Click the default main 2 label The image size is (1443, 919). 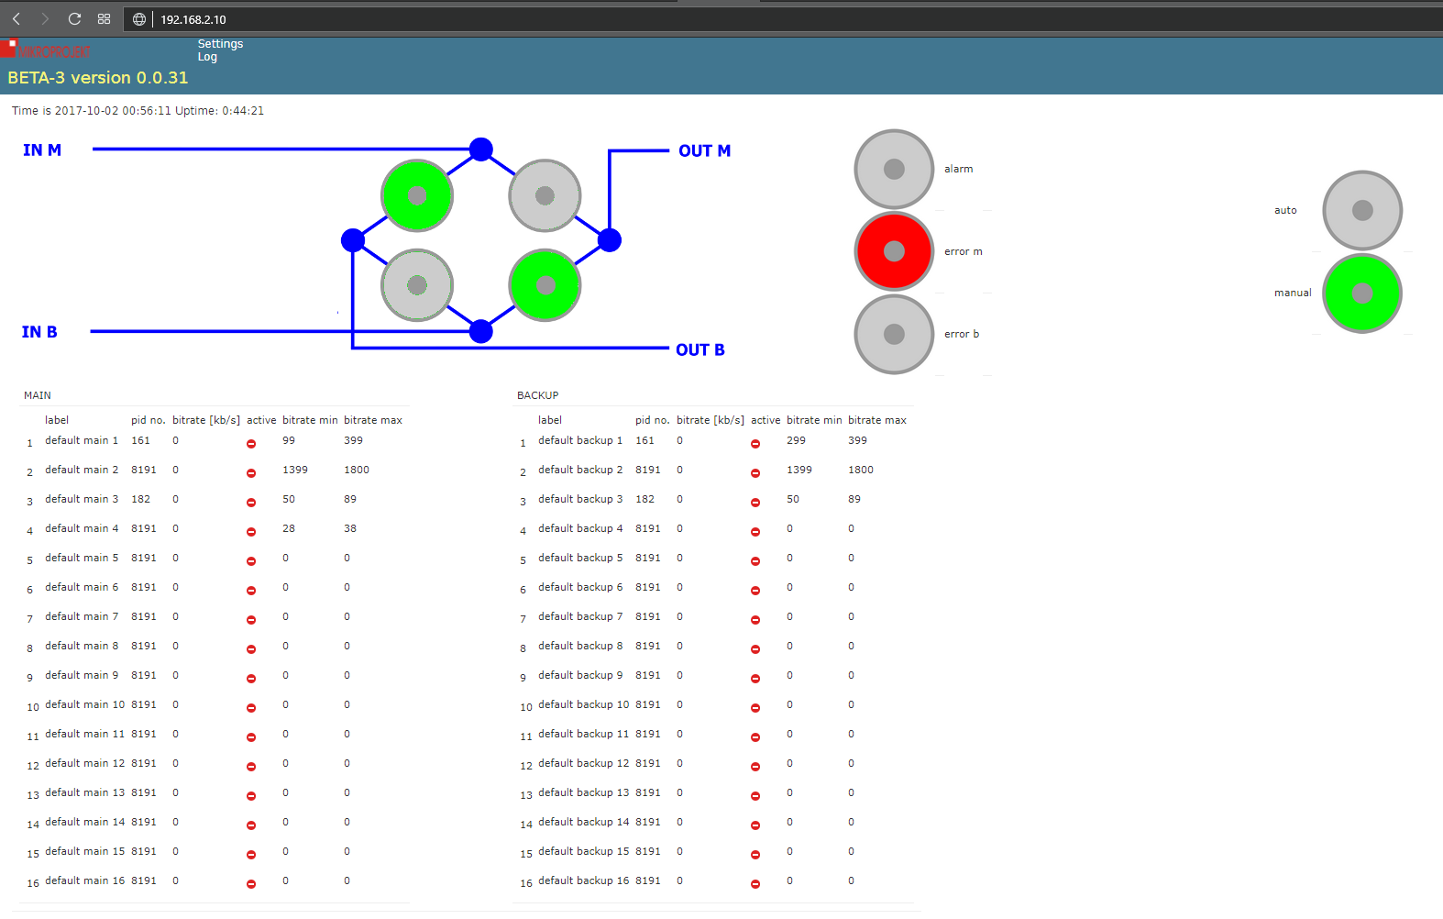(x=82, y=470)
